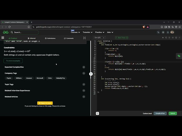
Task: Click the Search input field
Action: point(24,32)
